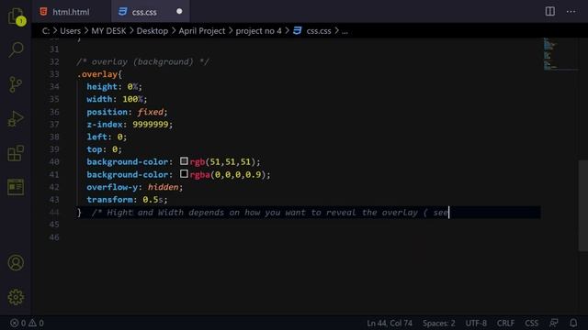Open the Source Control view
The height and width of the screenshot is (330, 588).
[16, 84]
